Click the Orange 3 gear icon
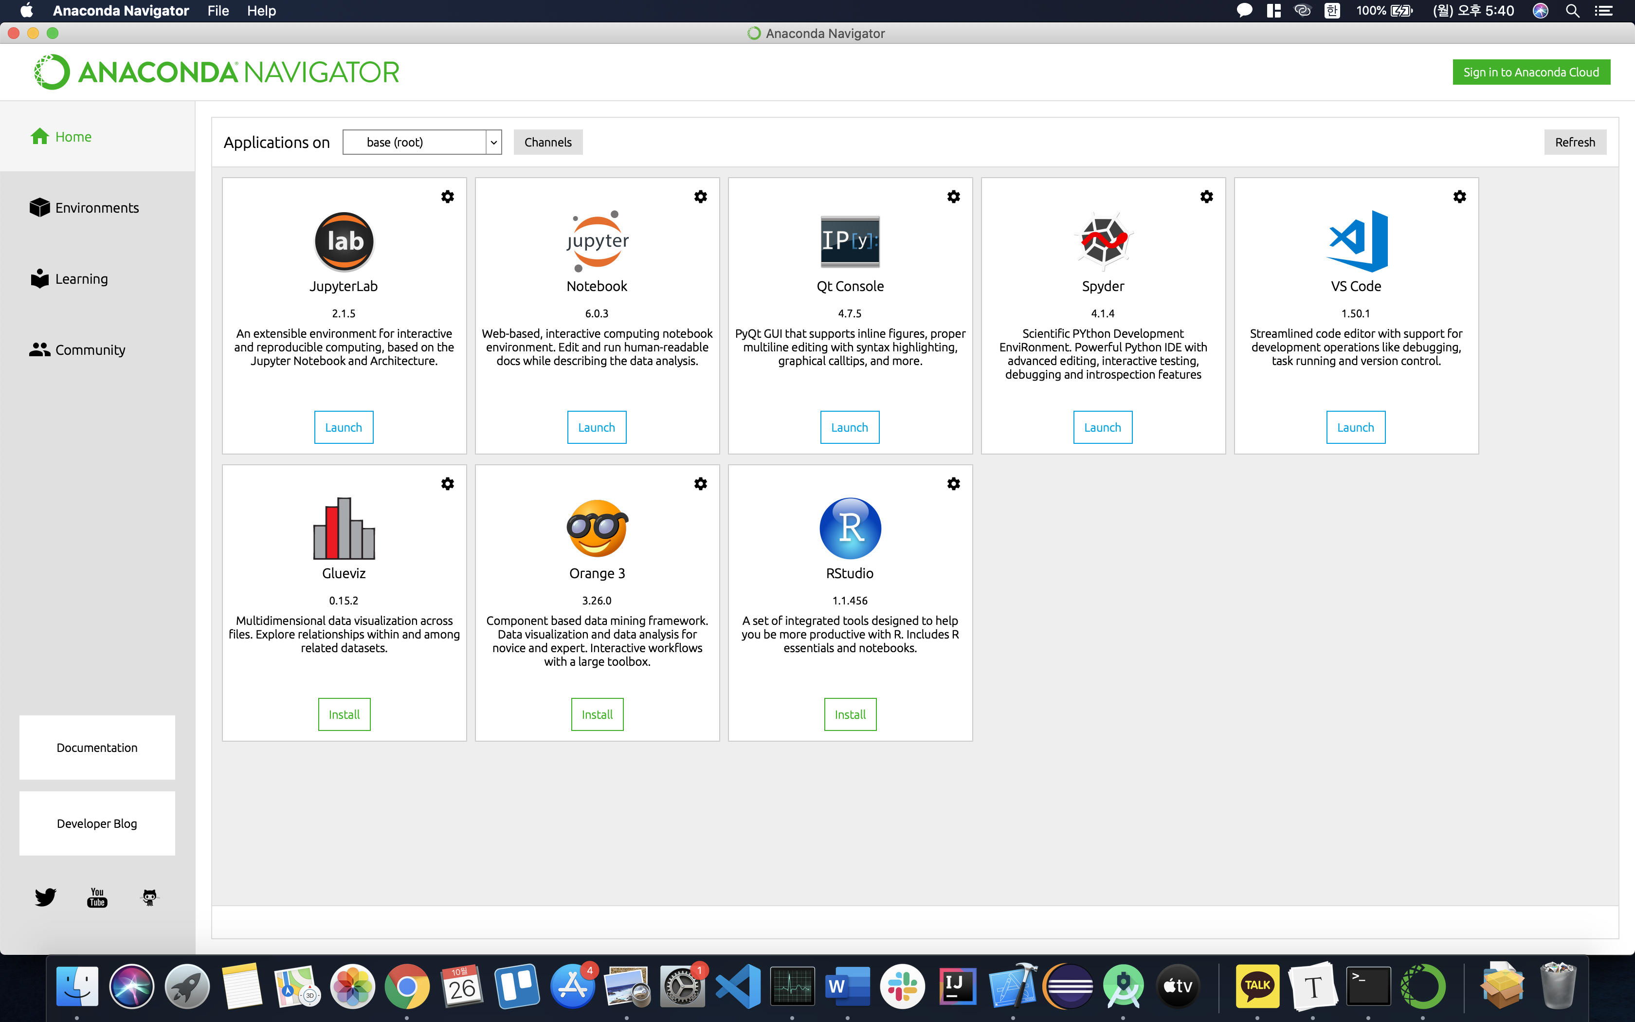The width and height of the screenshot is (1635, 1022). coord(701,484)
